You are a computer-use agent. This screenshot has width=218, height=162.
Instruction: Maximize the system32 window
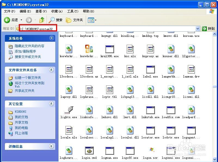207,5
